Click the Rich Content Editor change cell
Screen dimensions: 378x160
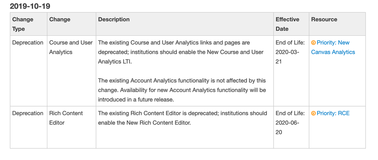(x=66, y=118)
